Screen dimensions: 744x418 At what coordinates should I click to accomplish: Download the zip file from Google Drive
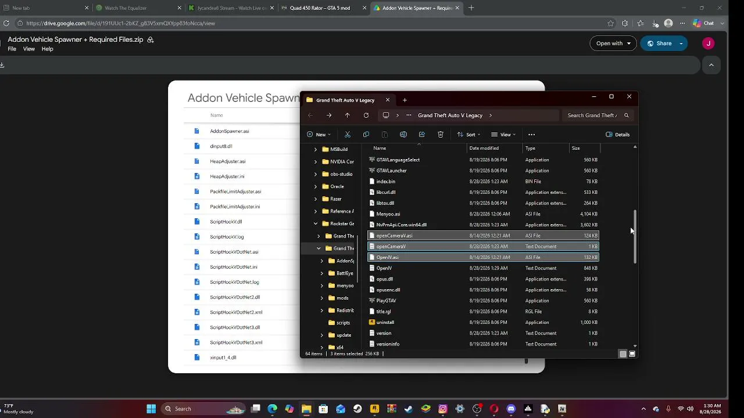[2, 64]
